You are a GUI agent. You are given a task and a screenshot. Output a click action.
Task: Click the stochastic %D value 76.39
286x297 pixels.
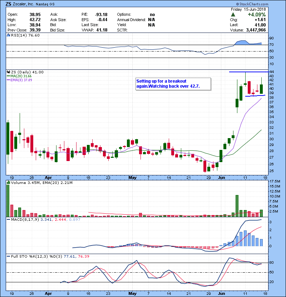pos(83,257)
